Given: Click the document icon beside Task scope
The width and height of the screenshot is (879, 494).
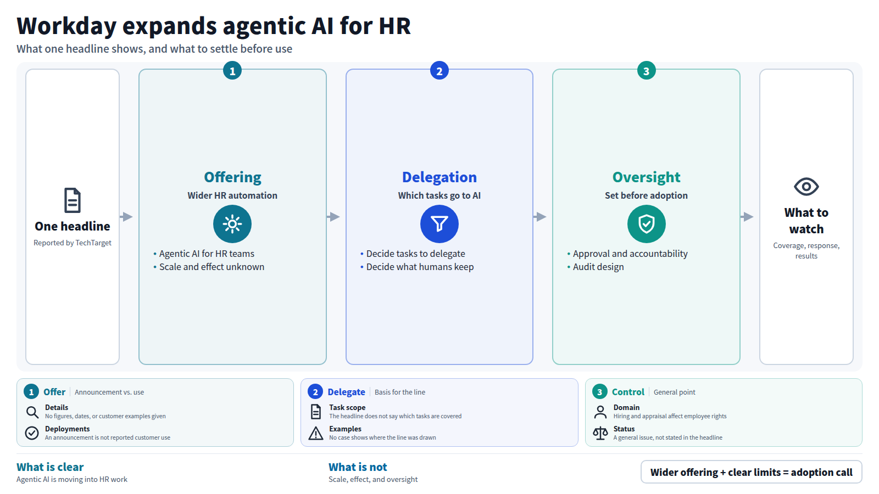Looking at the screenshot, I should 316,412.
